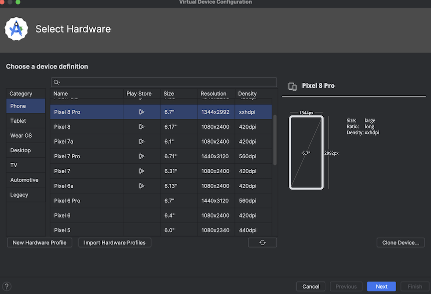Click the search magnifier icon
The height and width of the screenshot is (294, 431).
(57, 82)
